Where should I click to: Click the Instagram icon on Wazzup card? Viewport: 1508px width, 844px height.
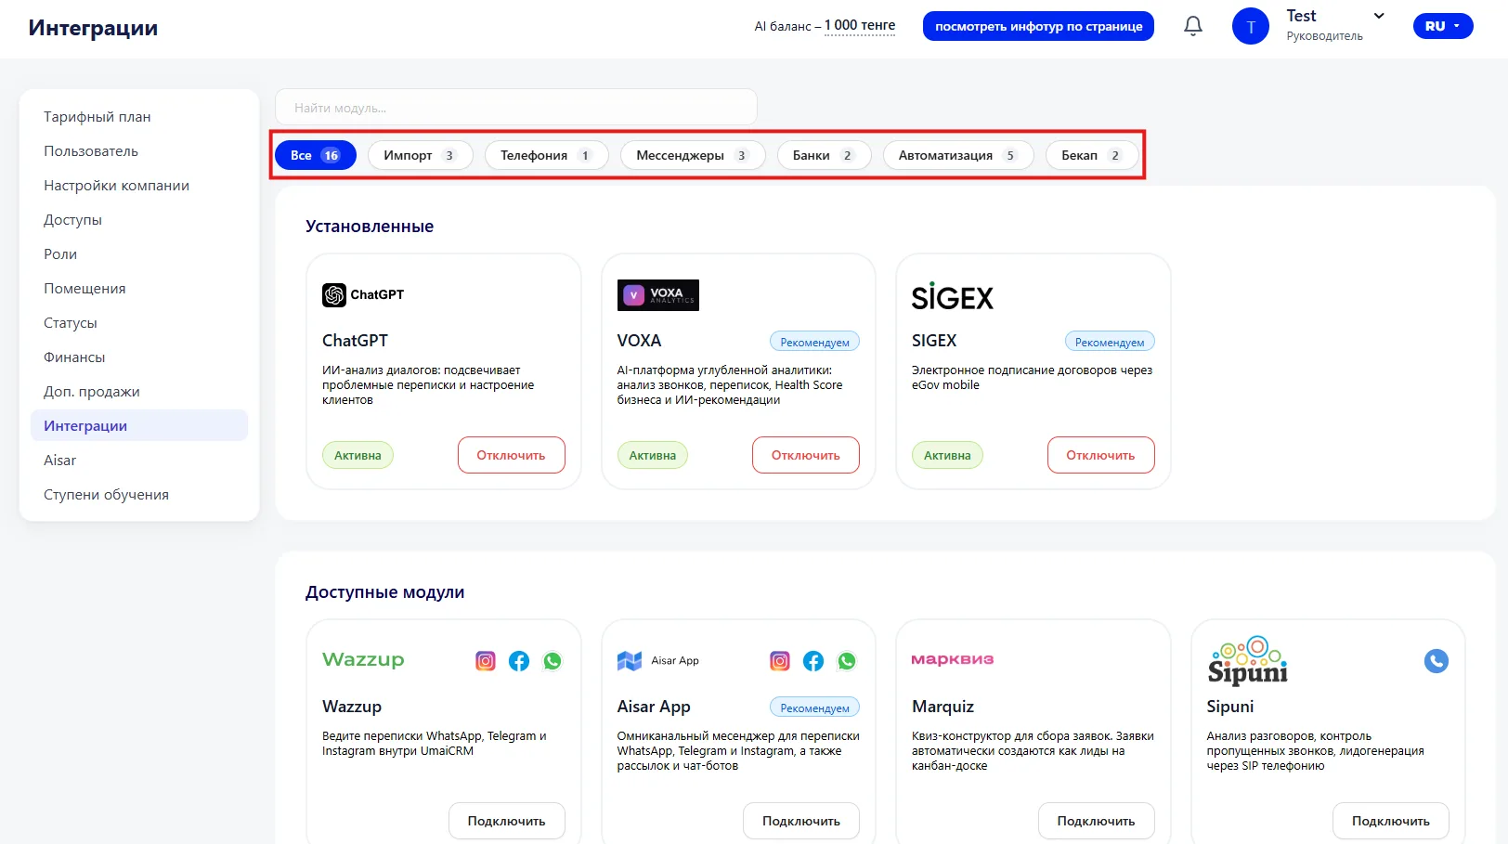coord(486,661)
